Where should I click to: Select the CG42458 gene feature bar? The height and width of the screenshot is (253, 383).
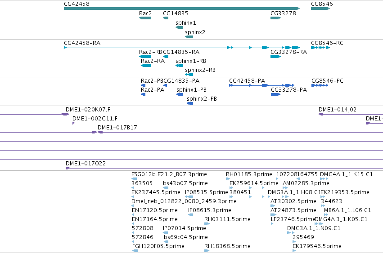tap(182, 9)
